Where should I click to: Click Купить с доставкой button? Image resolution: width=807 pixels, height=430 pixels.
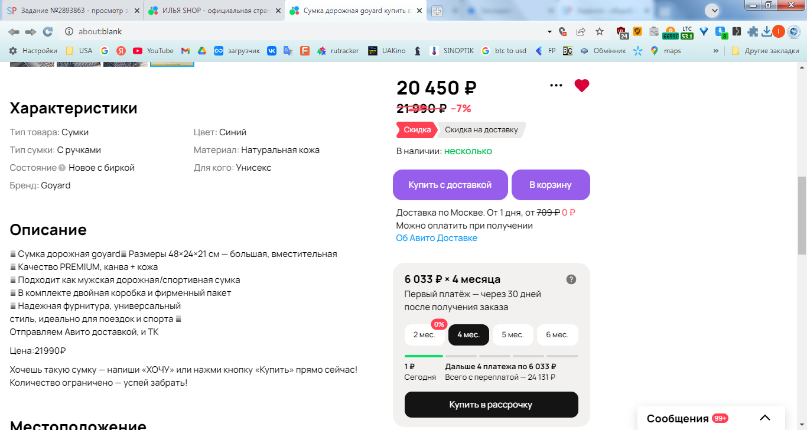coord(450,185)
